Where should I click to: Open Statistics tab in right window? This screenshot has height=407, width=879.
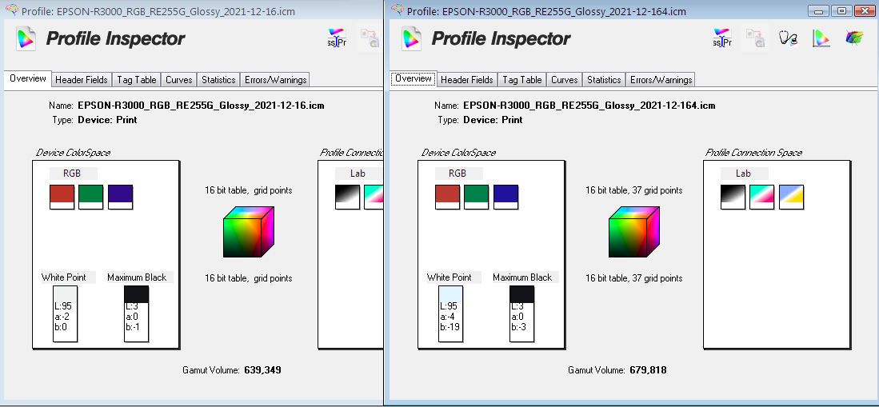tap(604, 80)
